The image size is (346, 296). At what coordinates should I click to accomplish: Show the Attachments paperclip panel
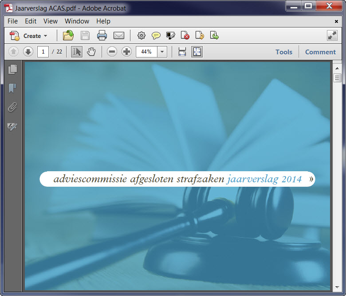12,108
